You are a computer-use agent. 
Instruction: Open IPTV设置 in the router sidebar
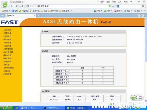point(8,43)
